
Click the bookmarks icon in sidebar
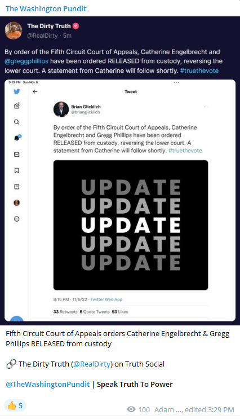[x=16, y=170]
